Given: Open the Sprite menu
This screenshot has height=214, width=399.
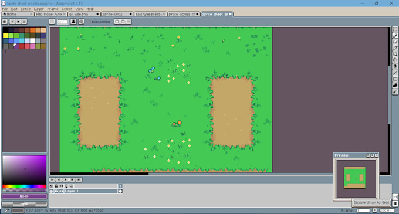Looking at the screenshot, I should coord(26,9).
